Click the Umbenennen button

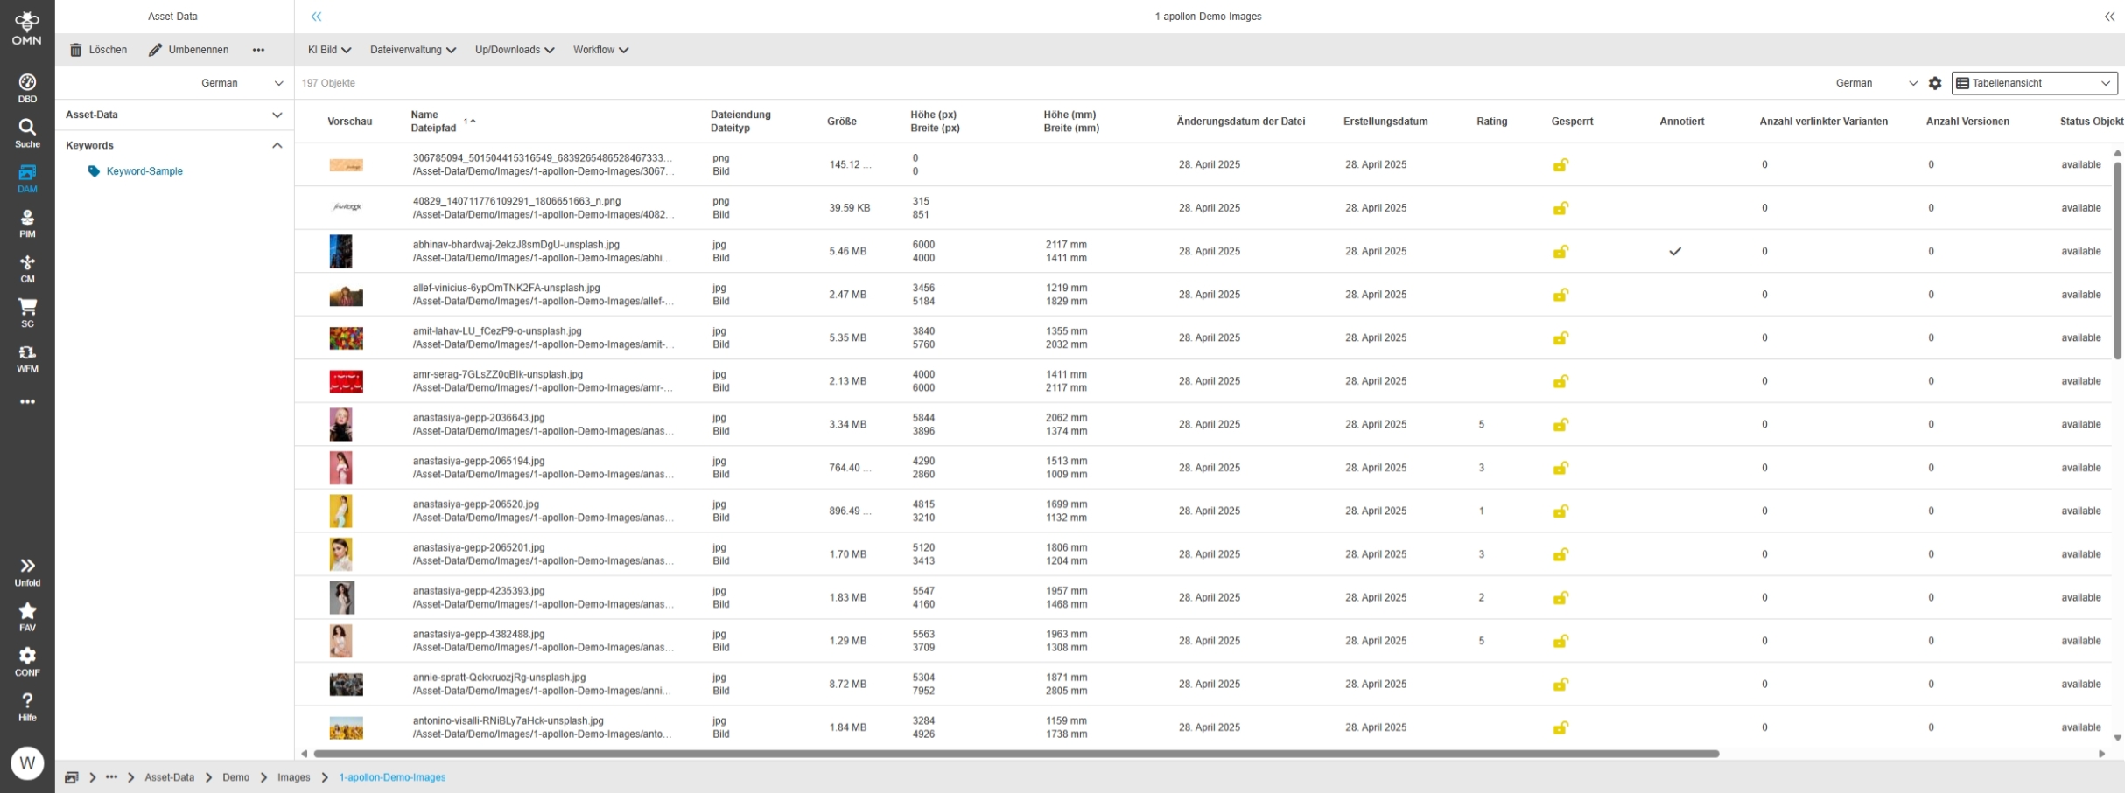point(188,50)
